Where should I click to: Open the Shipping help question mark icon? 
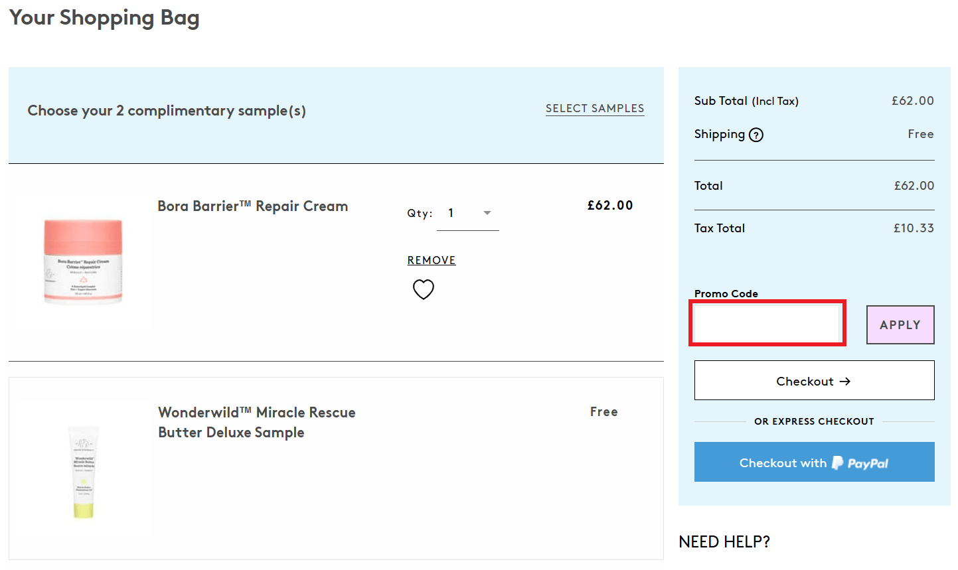click(x=756, y=135)
